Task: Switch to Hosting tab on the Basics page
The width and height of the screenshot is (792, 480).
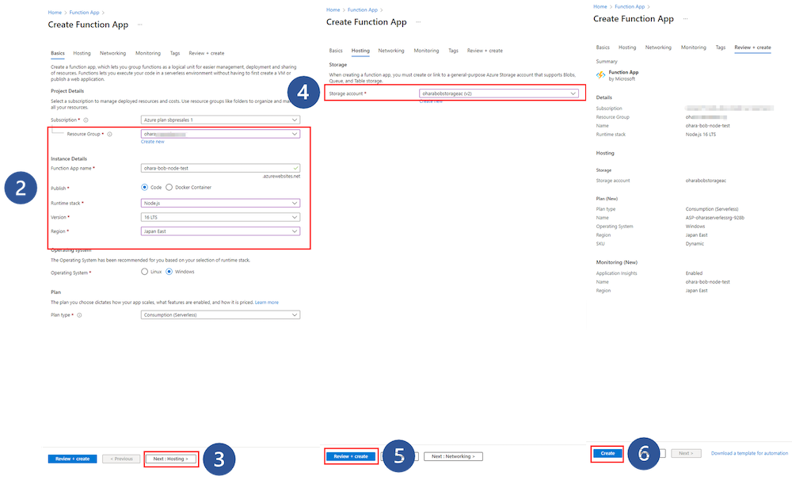Action: 82,53
